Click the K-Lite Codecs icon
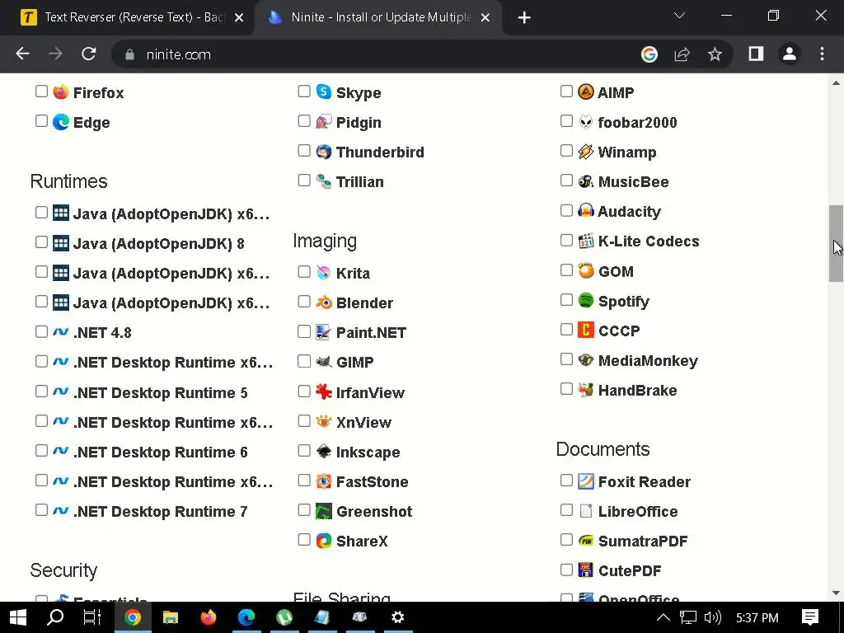This screenshot has height=633, width=844. click(586, 241)
